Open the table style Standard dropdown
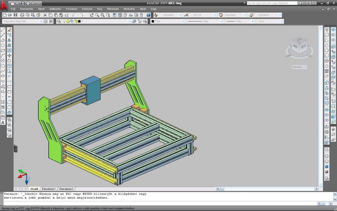The height and width of the screenshot is (211, 337). [245, 15]
